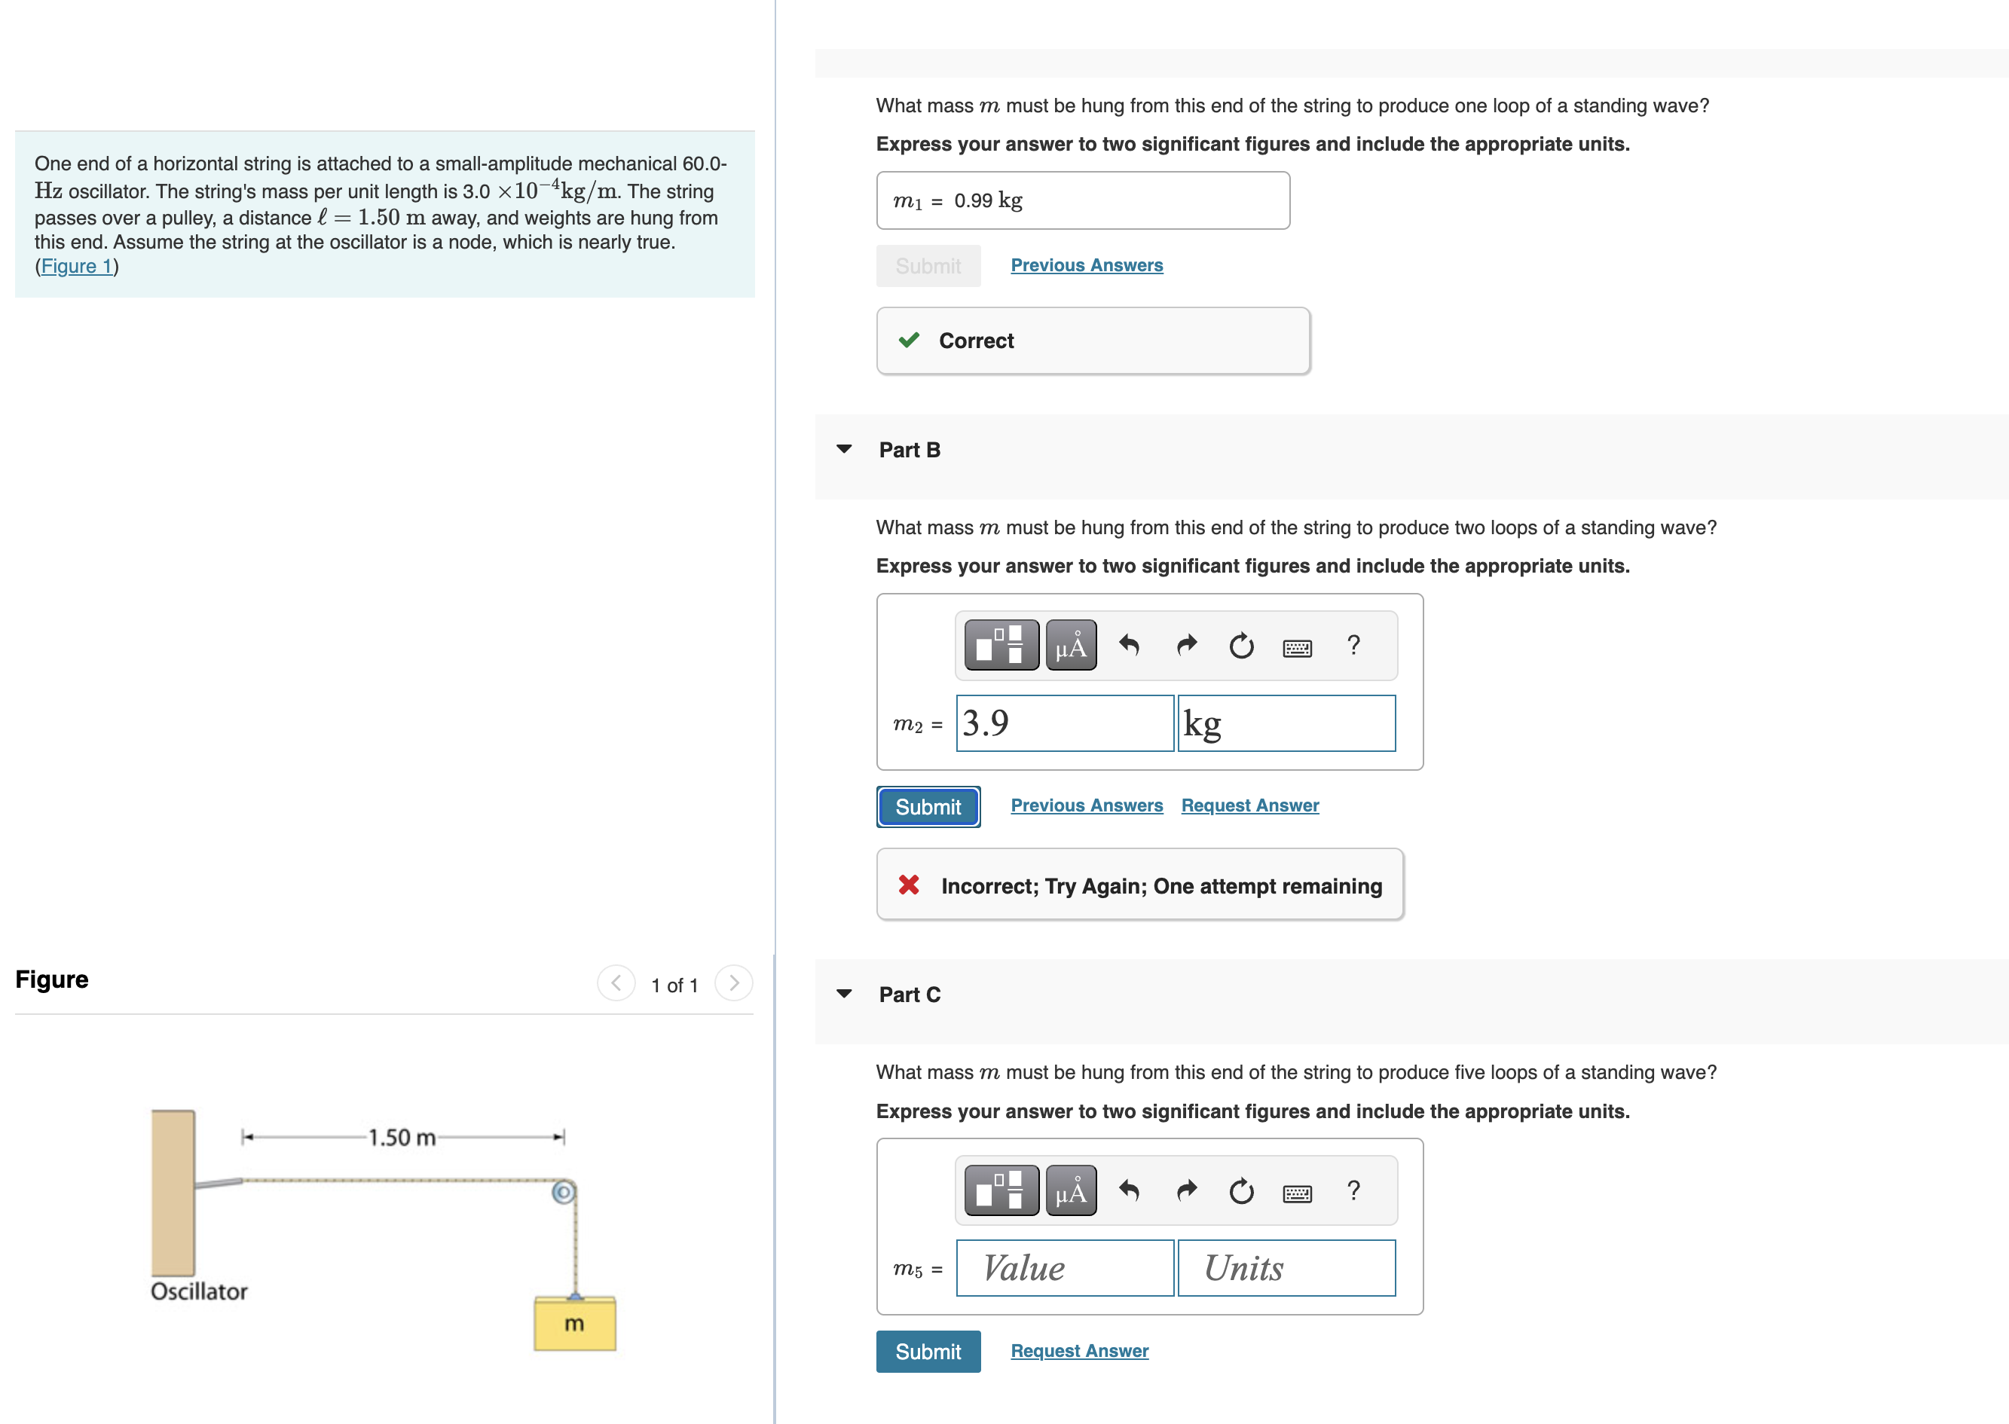Screen dimensions: 2009x1424
Task: Click the help question mark in Part B editor
Action: [1353, 646]
